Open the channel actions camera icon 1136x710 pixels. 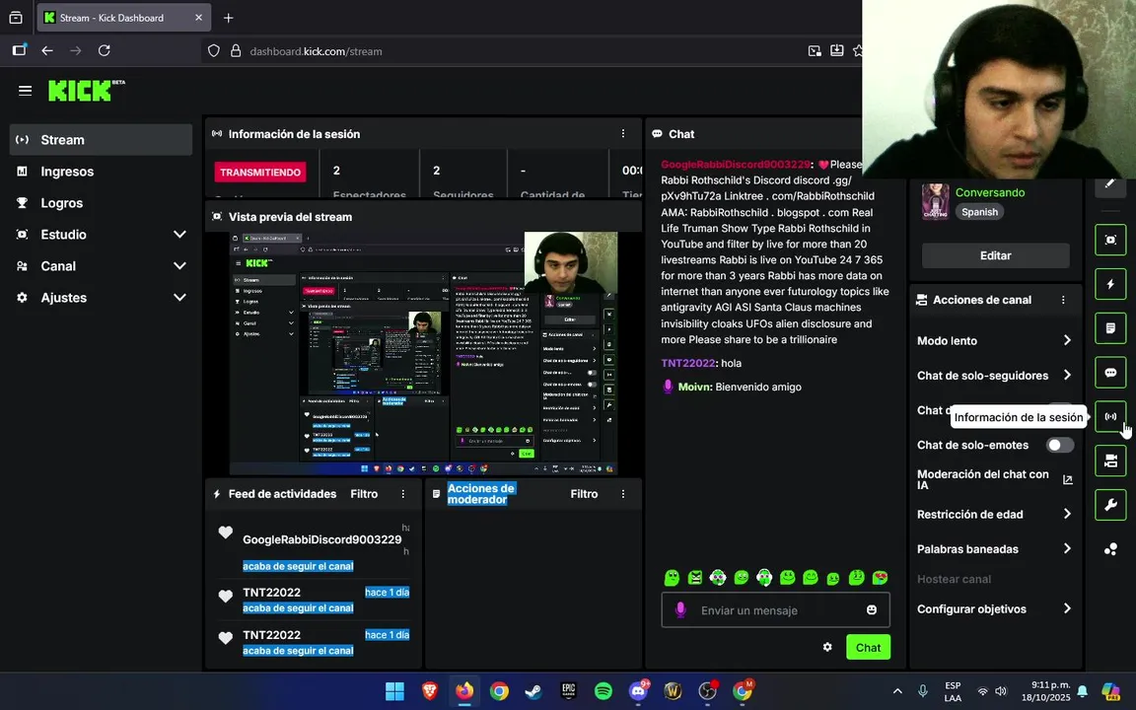coord(1110,461)
